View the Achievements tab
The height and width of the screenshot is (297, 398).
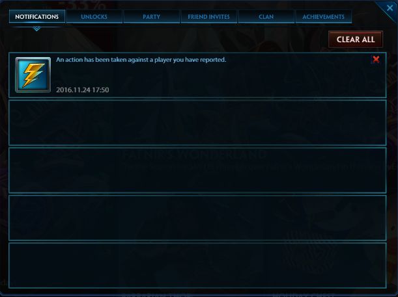pyautogui.click(x=323, y=17)
